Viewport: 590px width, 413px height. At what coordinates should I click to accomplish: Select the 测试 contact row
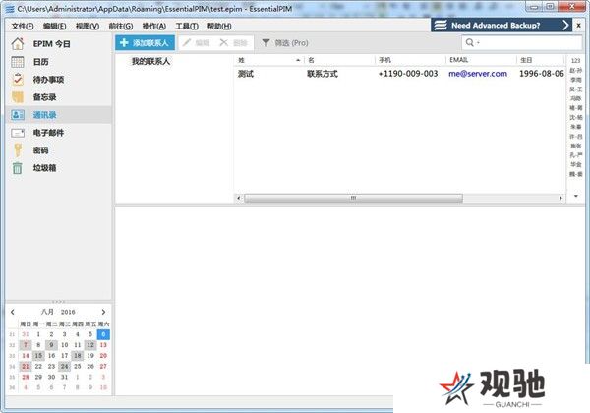(x=399, y=74)
